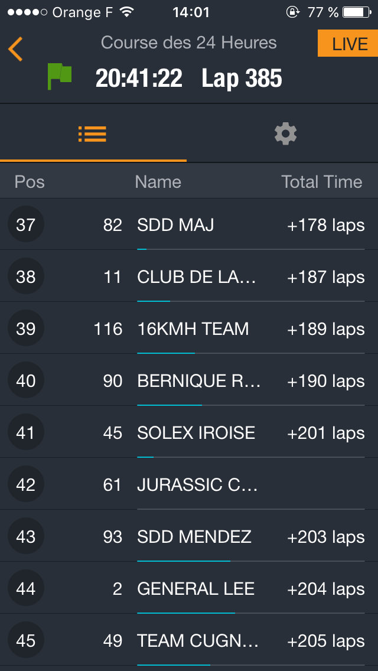Tap the Course des 24 Heures title

click(188, 43)
